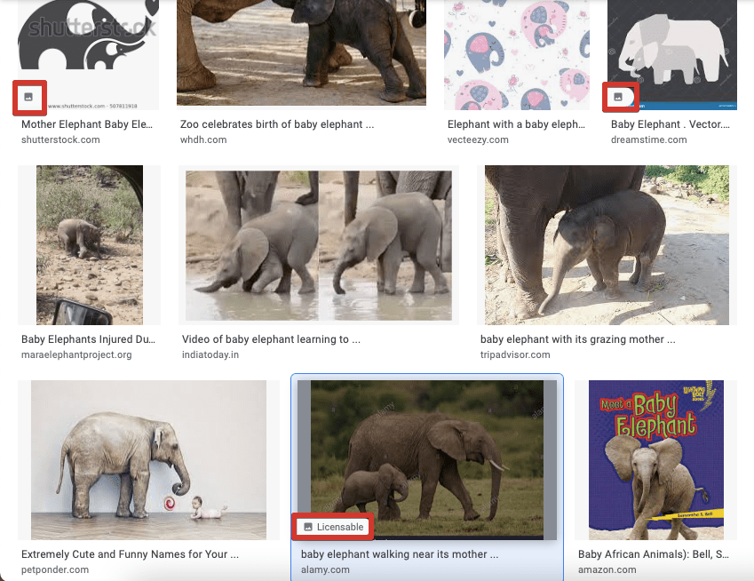
Task: Click 'baby elephant with its grazing mother' title
Action: 577,339
